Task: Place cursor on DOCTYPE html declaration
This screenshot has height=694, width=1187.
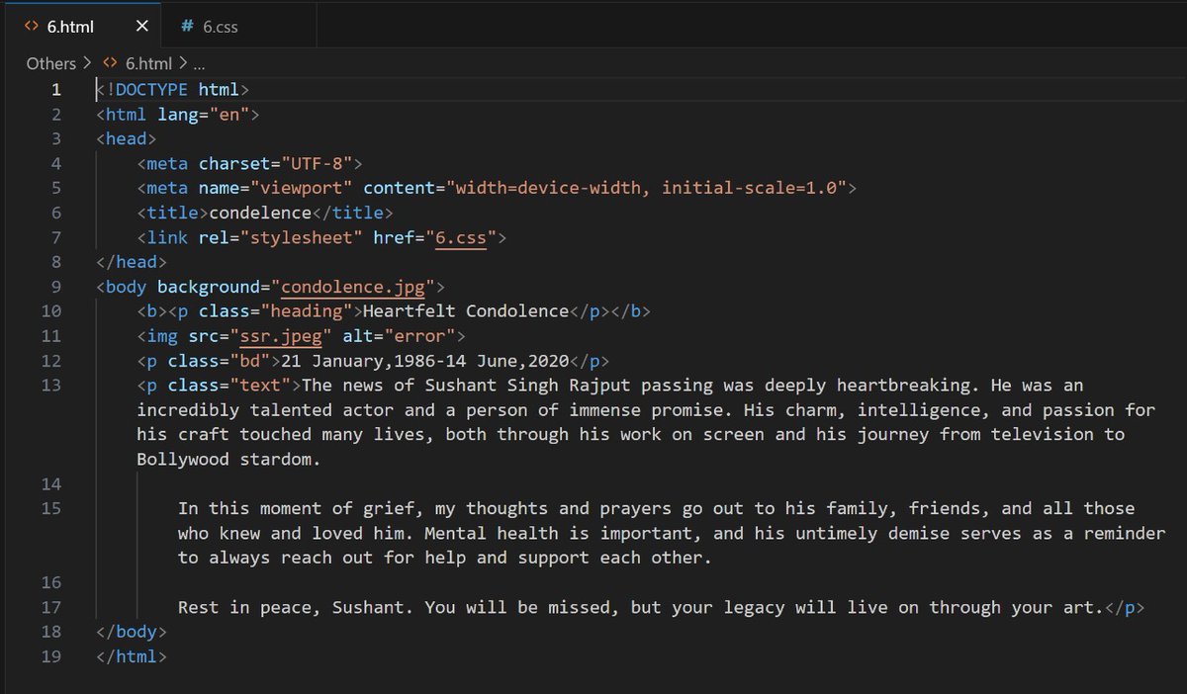Action: coord(172,89)
